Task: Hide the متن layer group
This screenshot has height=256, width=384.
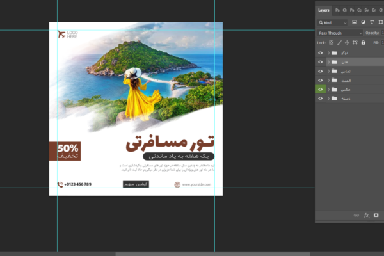Action: [x=321, y=62]
